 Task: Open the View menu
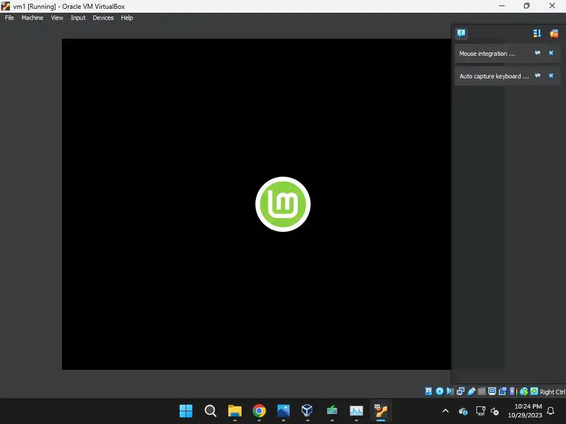pos(57,18)
